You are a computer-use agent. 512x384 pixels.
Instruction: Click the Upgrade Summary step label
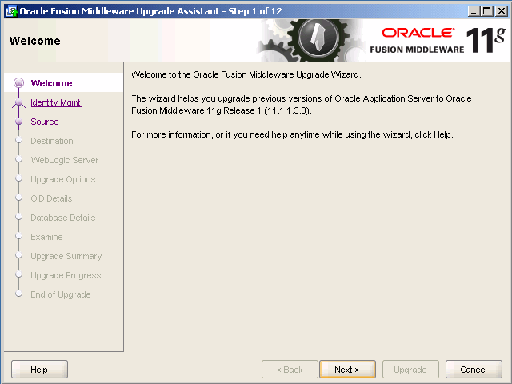point(66,256)
